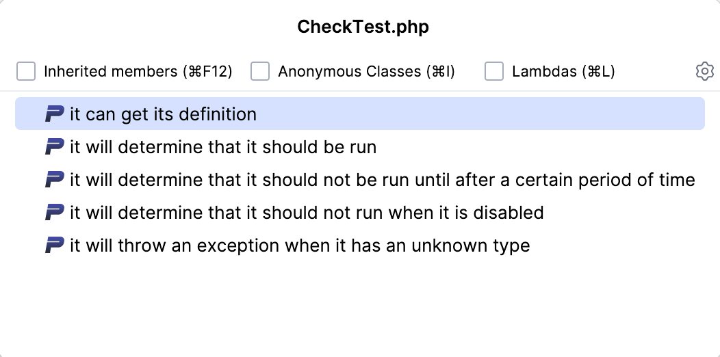Click the Pest icon beside 'it will determine that it should be run'
720x357 pixels.
pyautogui.click(x=54, y=147)
